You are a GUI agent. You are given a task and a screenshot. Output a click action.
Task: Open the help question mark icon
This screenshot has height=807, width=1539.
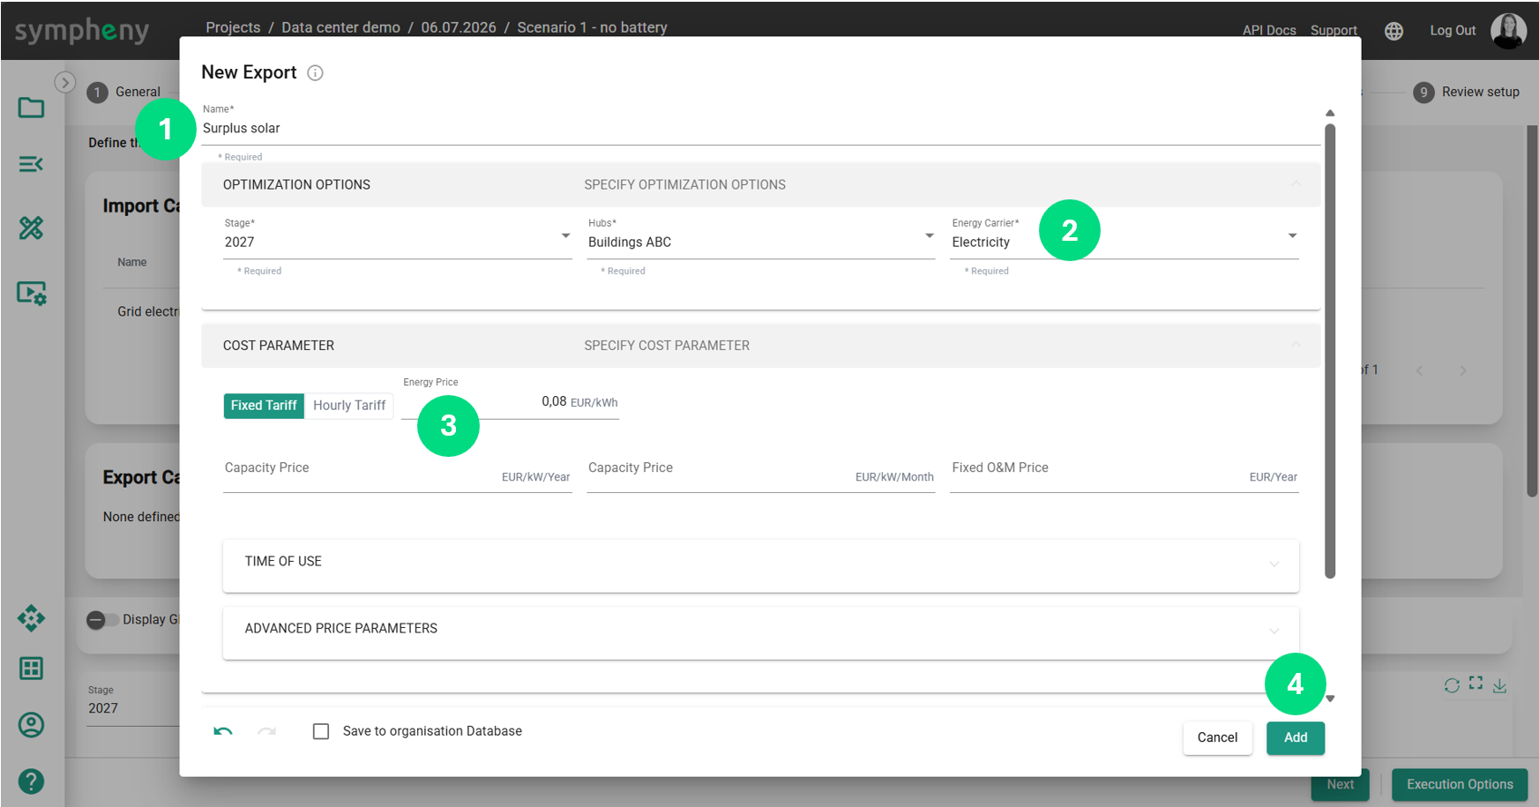(x=31, y=781)
